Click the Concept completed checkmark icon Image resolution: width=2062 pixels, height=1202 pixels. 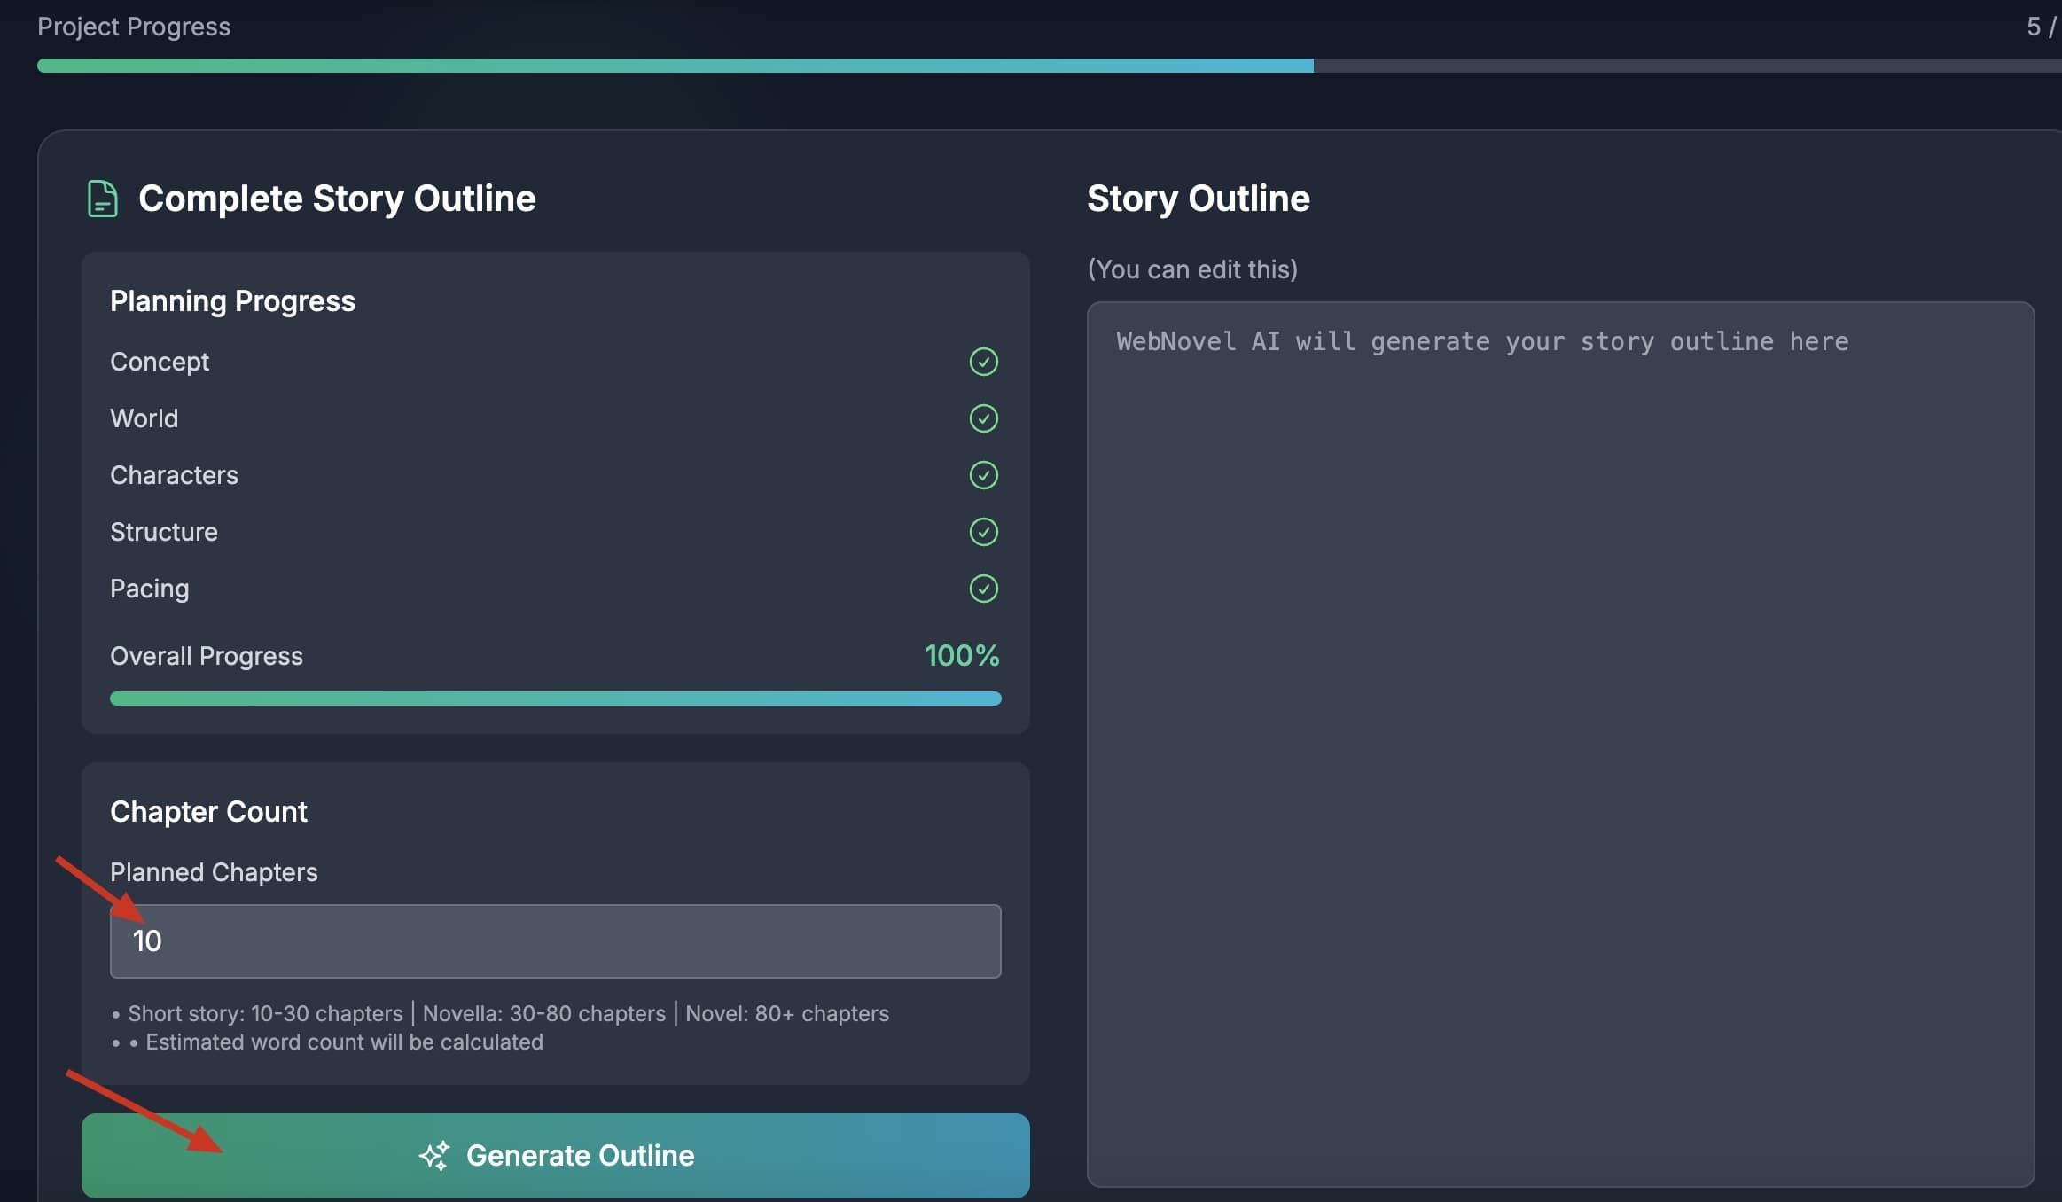pos(983,362)
